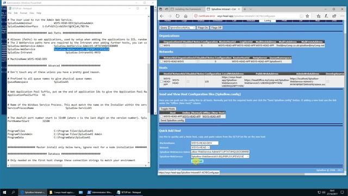Click the Add Host button
The height and width of the screenshot is (196, 348).
(x=197, y=161)
